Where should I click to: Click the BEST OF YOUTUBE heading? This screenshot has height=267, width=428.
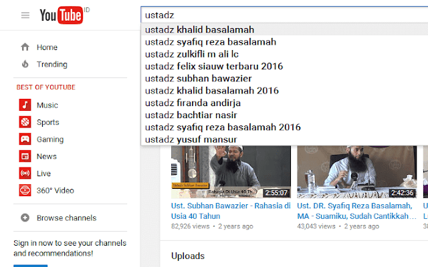coord(46,87)
